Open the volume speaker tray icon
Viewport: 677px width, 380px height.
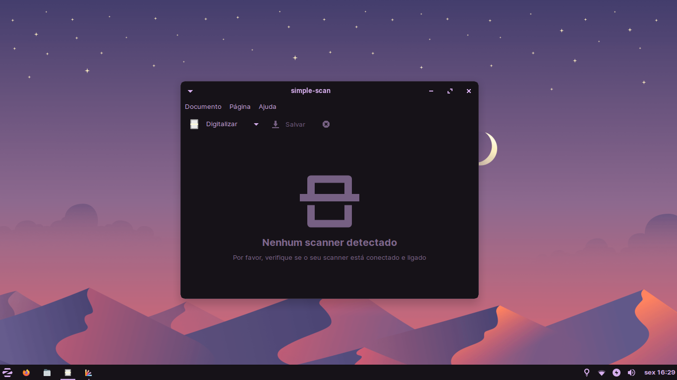coord(631,373)
